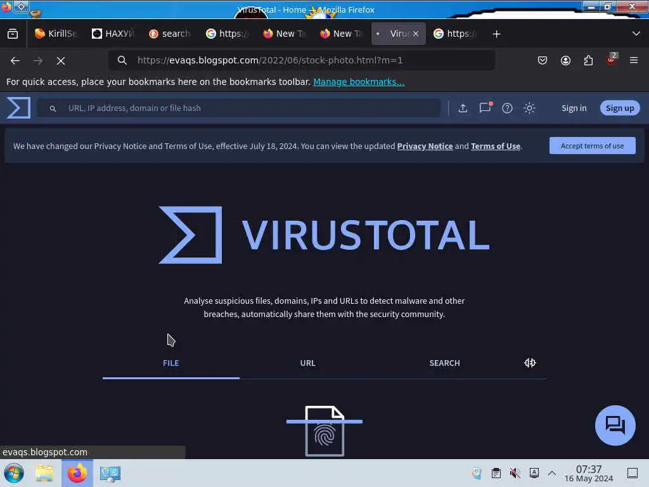This screenshot has height=487, width=649.
Task: Click the muted volume tray icon
Action: click(515, 473)
